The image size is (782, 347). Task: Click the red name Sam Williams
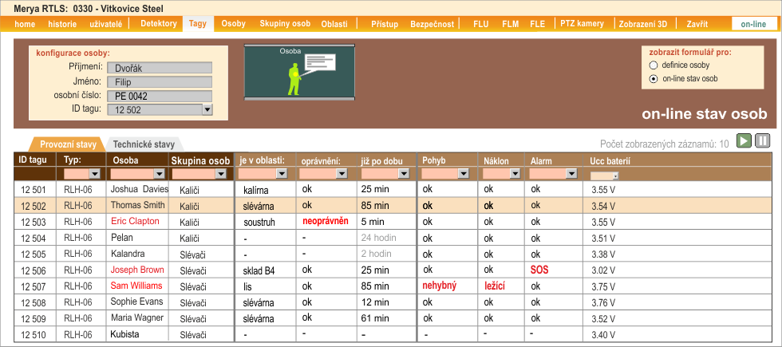[x=136, y=286]
